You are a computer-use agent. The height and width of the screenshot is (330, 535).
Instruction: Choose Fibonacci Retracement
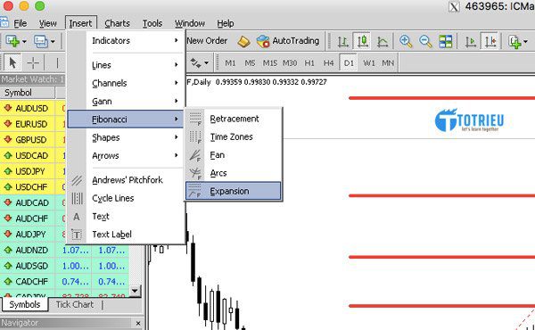click(234, 119)
